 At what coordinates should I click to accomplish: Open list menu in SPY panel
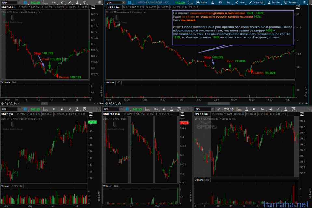[308, 109]
